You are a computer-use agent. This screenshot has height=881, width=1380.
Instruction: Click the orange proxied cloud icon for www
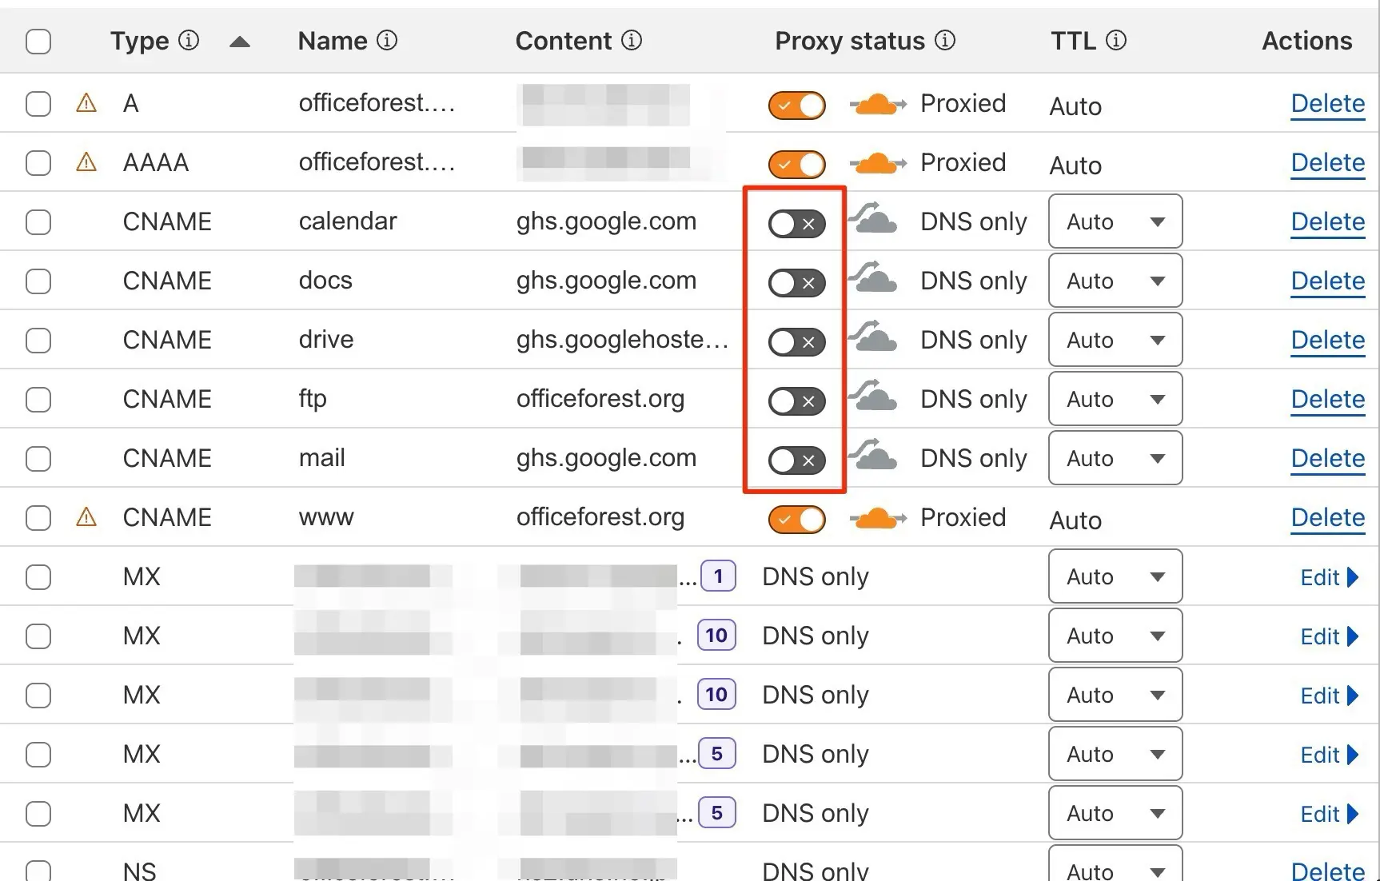[x=877, y=519]
